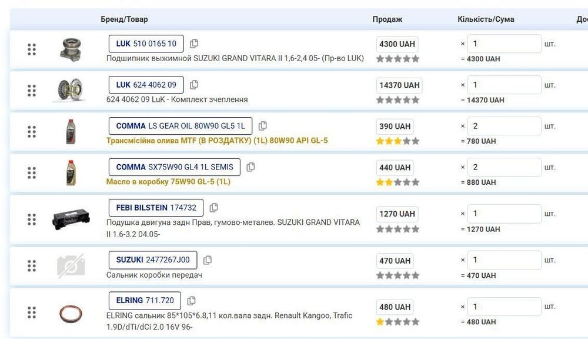Click the yellow 75W90 GL-5 oil description link

(x=168, y=182)
